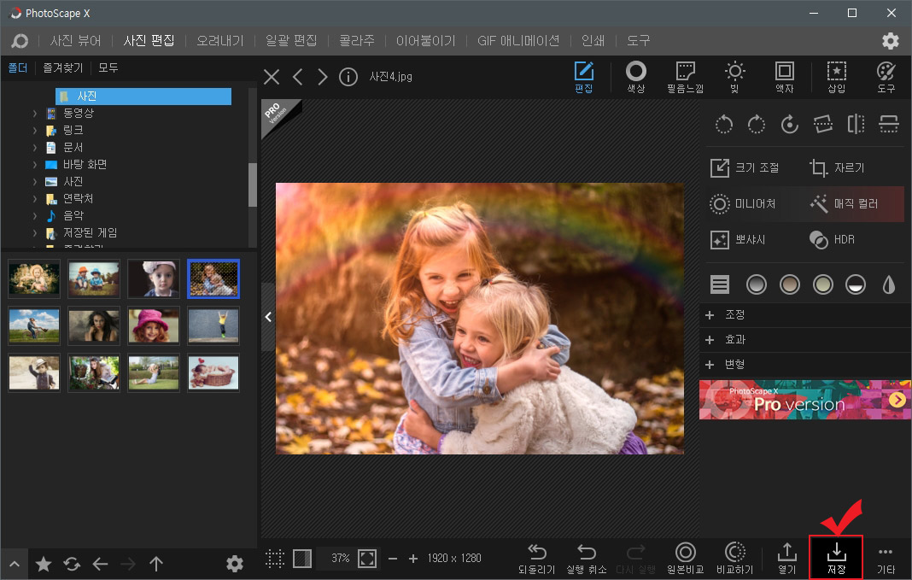Go to the next image
912x580 pixels.
pyautogui.click(x=323, y=77)
